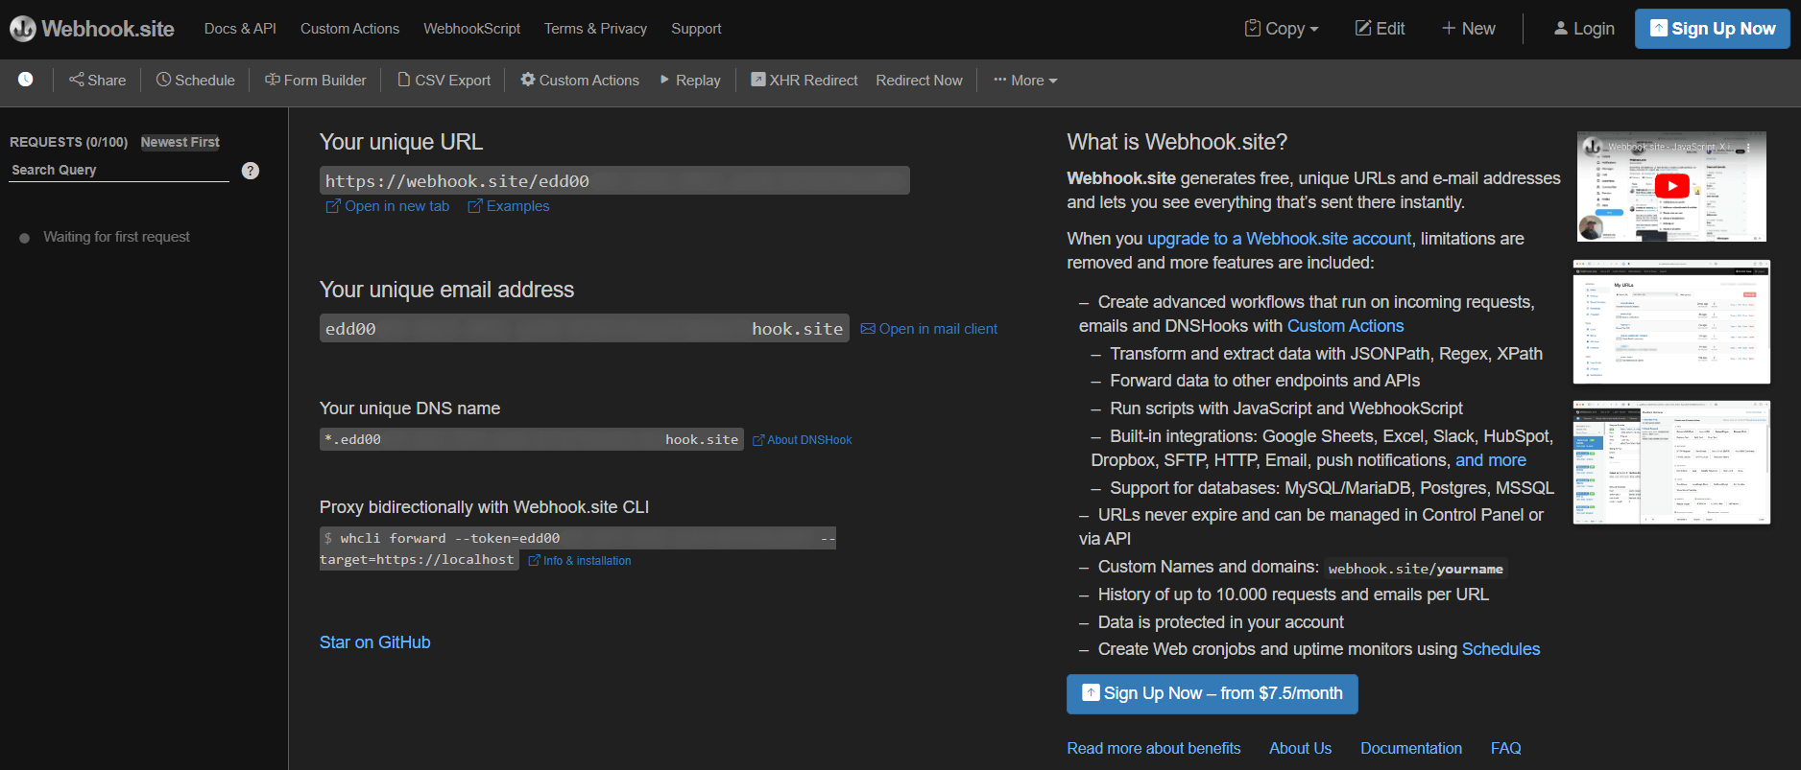Click the Webhook.site logo
Screen dimensions: 1801x770
click(92, 29)
